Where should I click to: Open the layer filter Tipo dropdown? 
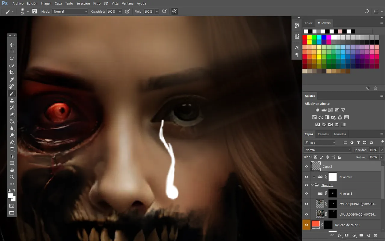pyautogui.click(x=319, y=142)
